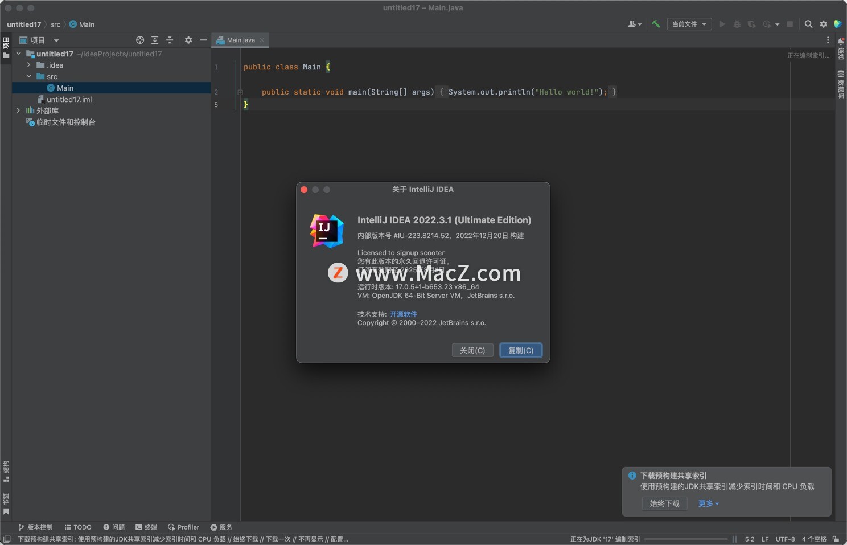Open the Profiler tool window

(x=183, y=527)
